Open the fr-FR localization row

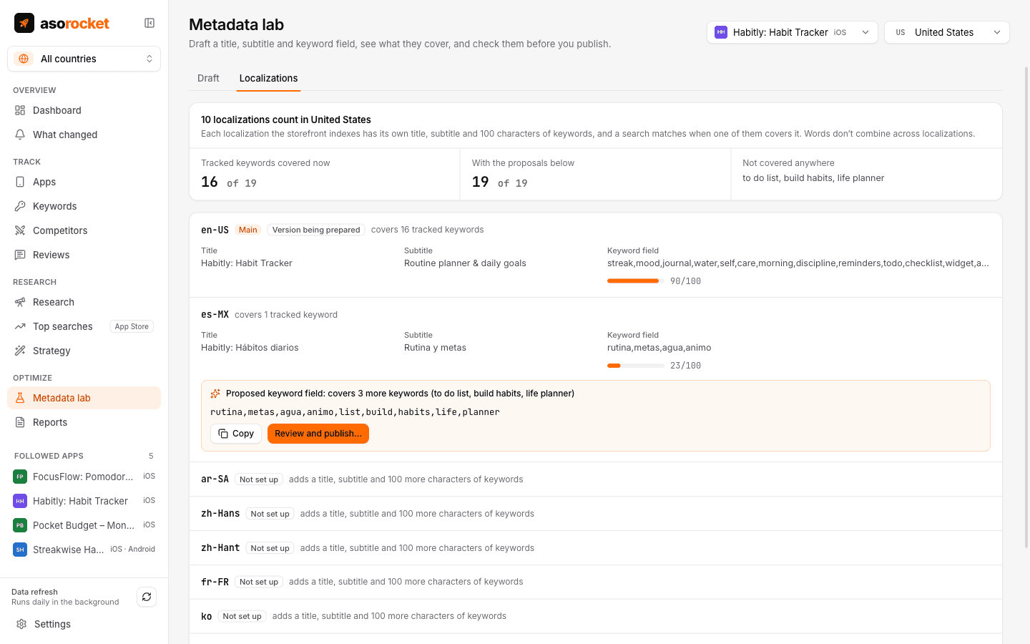coord(595,582)
